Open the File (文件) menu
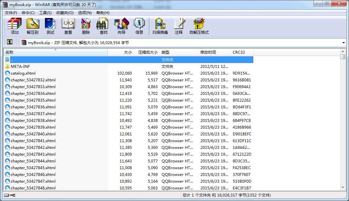This screenshot has width=349, height=201. 11,13
